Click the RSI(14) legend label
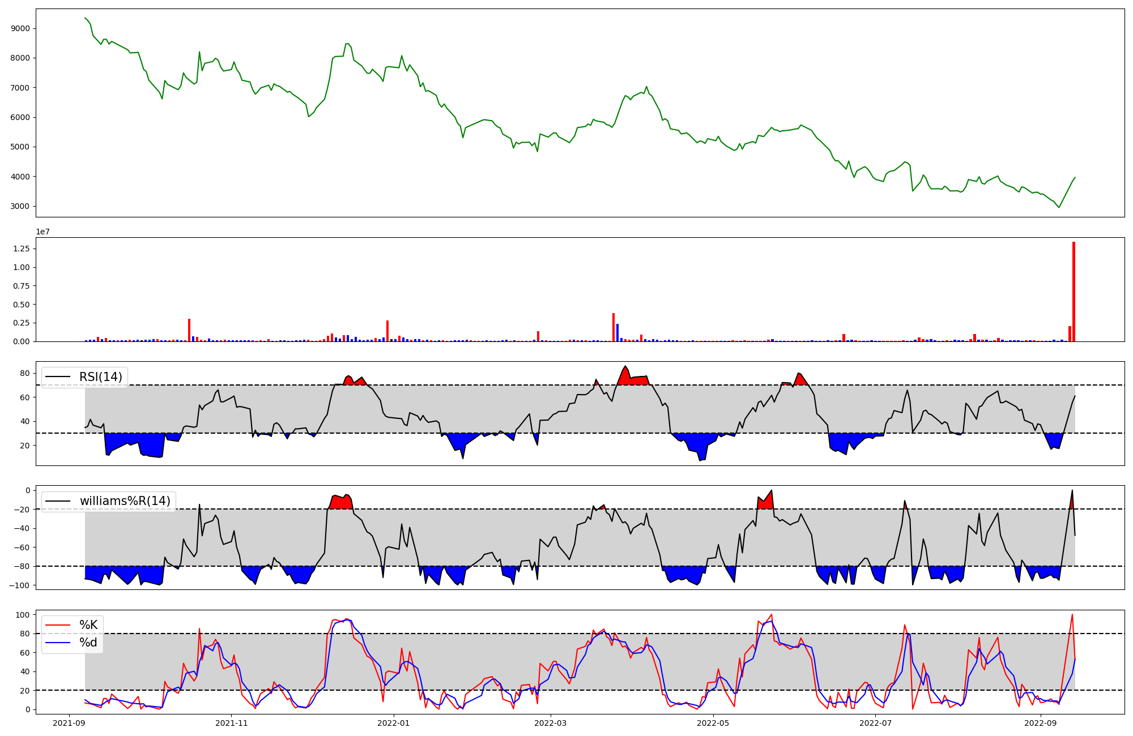Screen dimensions: 1133x736 coord(100,377)
